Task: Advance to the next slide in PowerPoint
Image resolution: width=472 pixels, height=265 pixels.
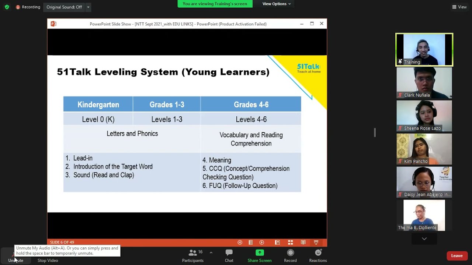Action: [262, 242]
